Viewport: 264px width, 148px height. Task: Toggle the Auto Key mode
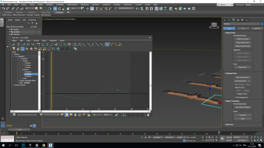tap(229, 137)
